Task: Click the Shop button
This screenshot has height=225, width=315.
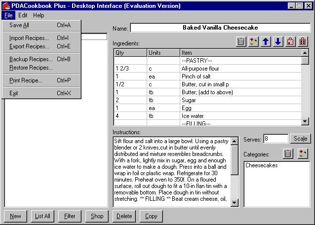Action: point(97,216)
